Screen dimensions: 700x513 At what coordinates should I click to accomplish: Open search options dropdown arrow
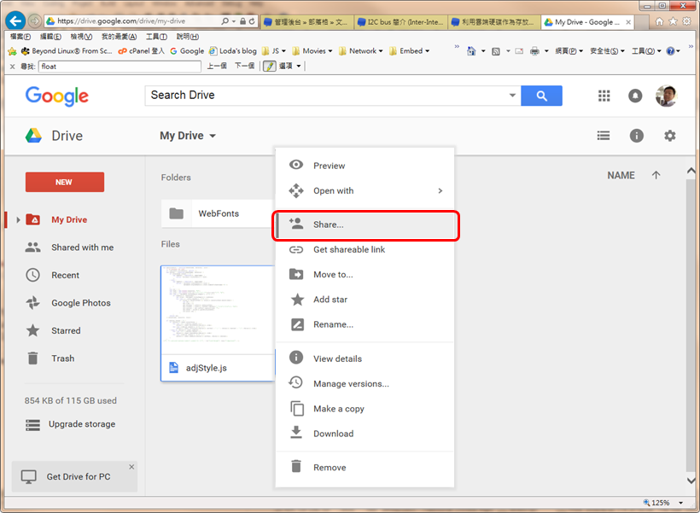(512, 95)
